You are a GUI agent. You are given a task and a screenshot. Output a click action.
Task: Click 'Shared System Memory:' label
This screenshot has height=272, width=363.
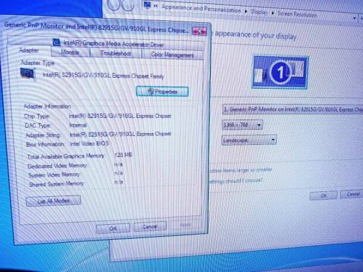56,184
